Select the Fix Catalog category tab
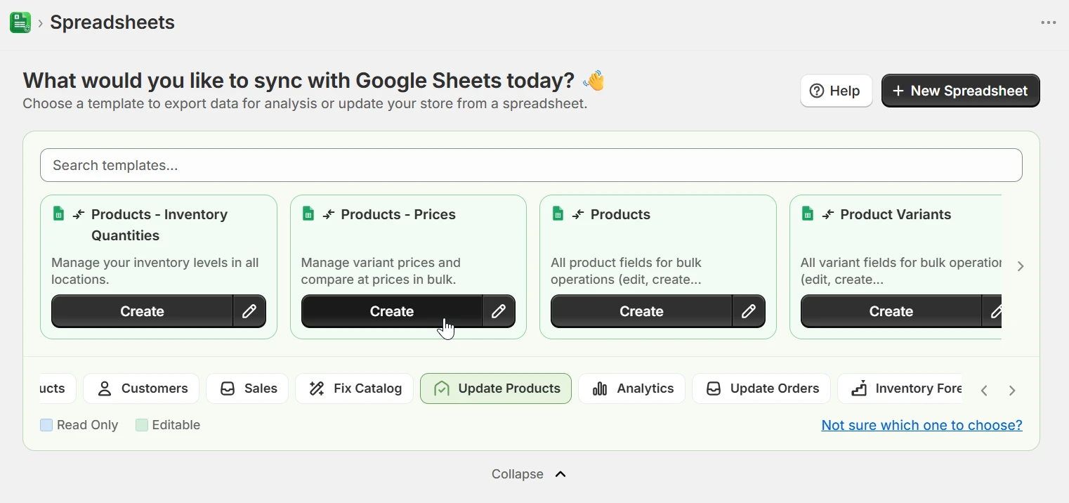This screenshot has height=503, width=1069. [x=355, y=388]
